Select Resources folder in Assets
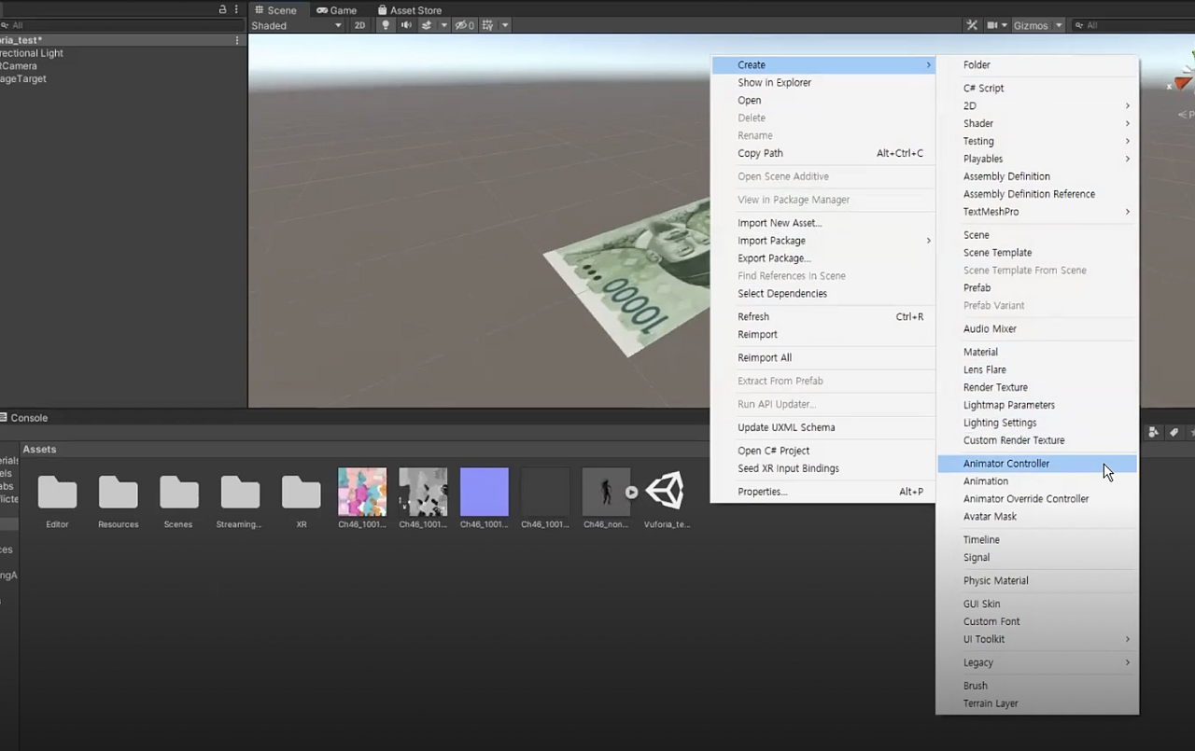This screenshot has height=751, width=1195. (x=118, y=492)
